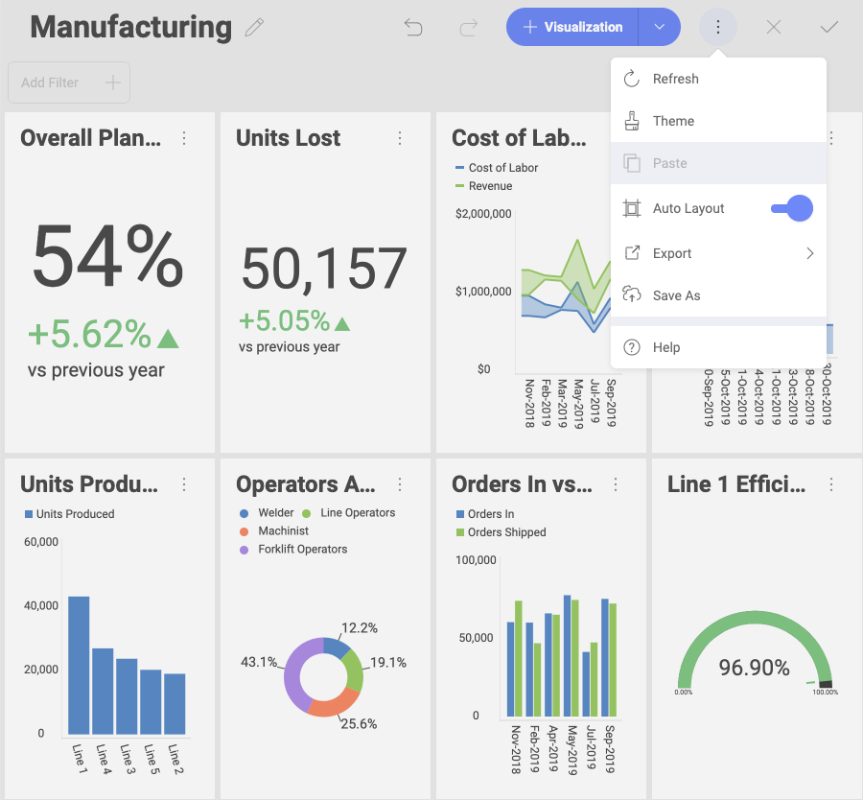
Task: Expand the Visualization dropdown arrow
Action: [660, 28]
